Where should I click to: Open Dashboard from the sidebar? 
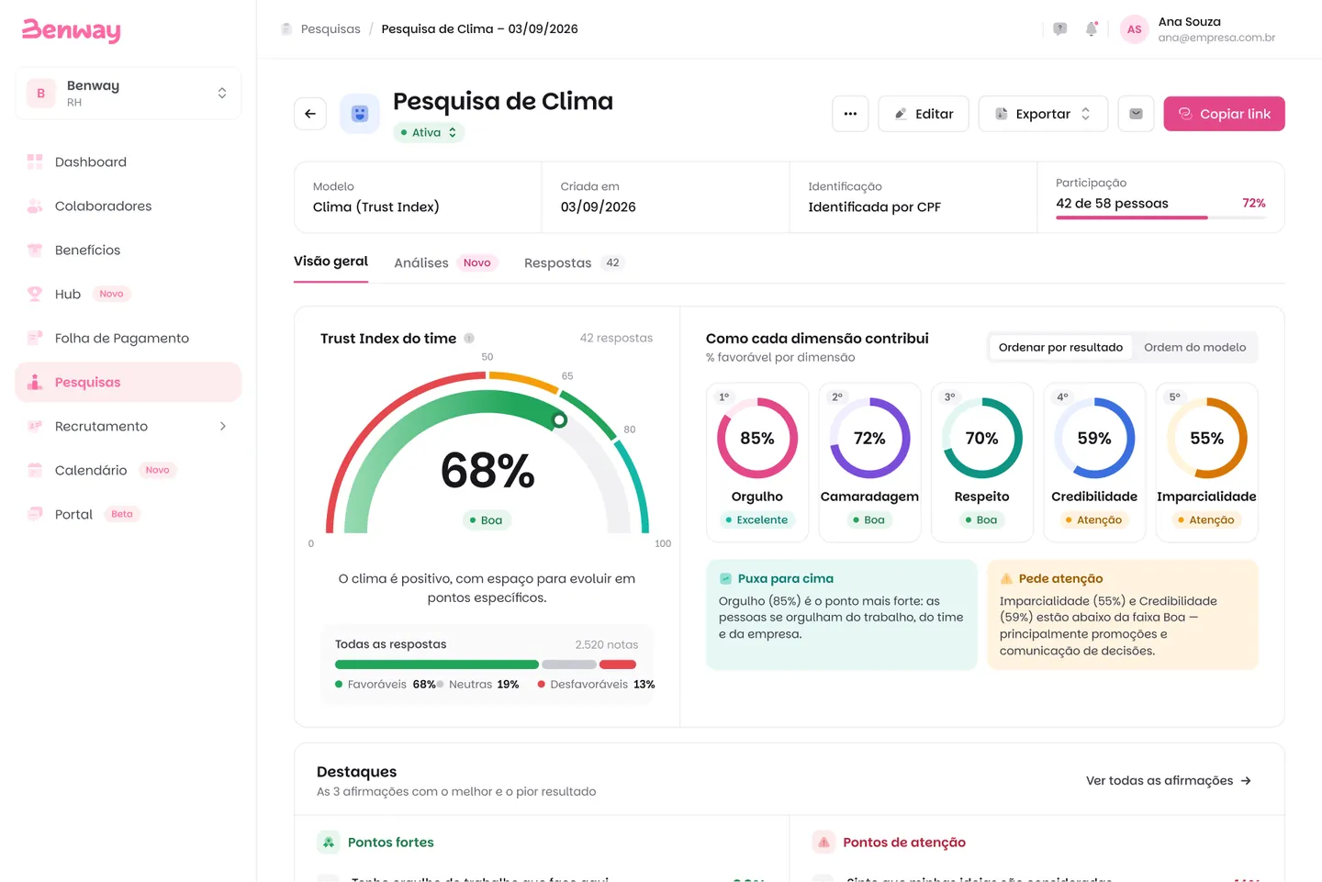coord(128,162)
